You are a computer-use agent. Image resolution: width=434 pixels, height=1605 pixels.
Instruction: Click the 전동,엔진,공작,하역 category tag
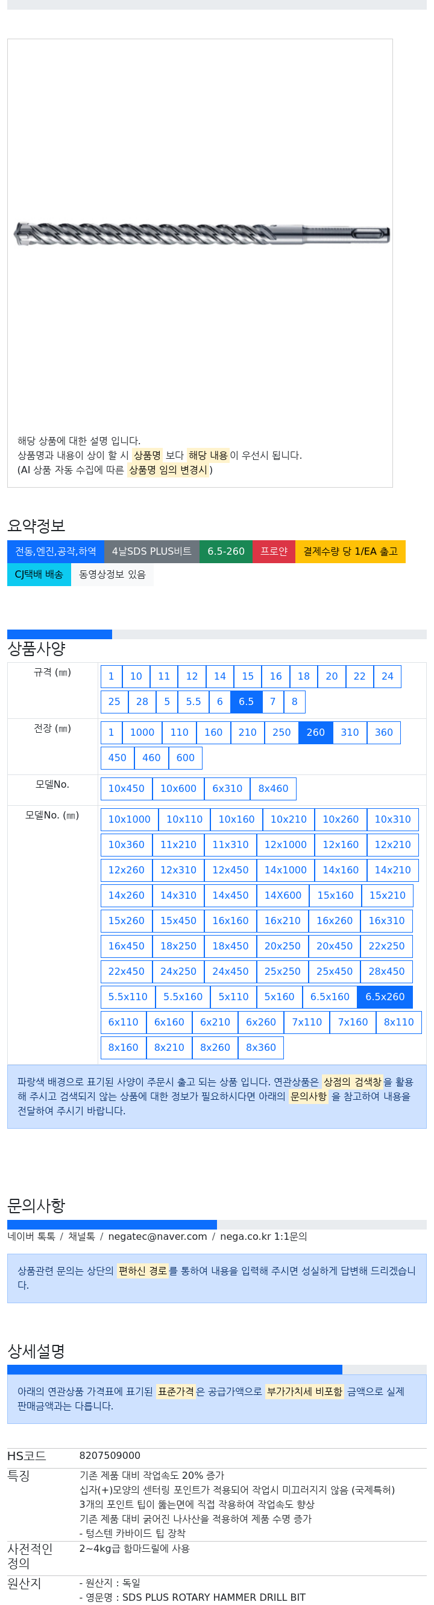[x=56, y=552]
